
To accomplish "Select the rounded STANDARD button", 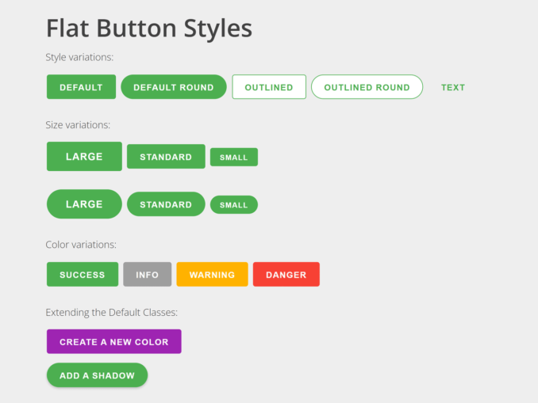I will (x=166, y=204).
